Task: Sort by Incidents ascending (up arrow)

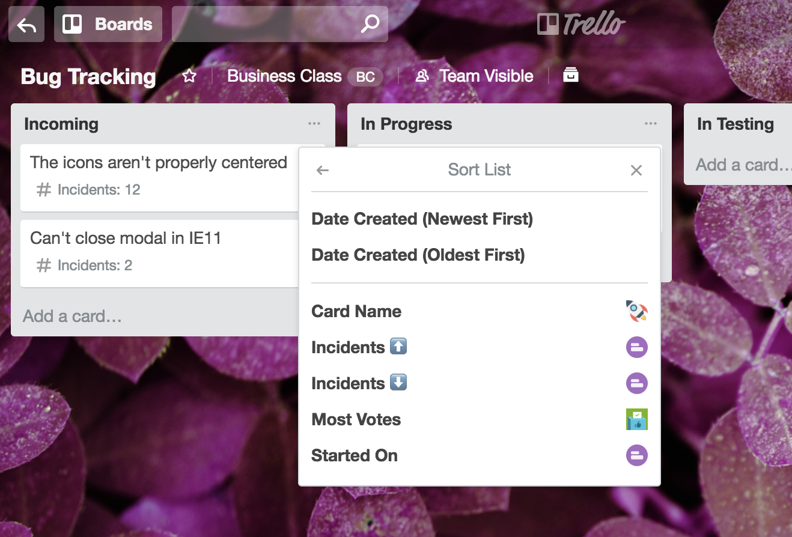Action: click(x=359, y=347)
